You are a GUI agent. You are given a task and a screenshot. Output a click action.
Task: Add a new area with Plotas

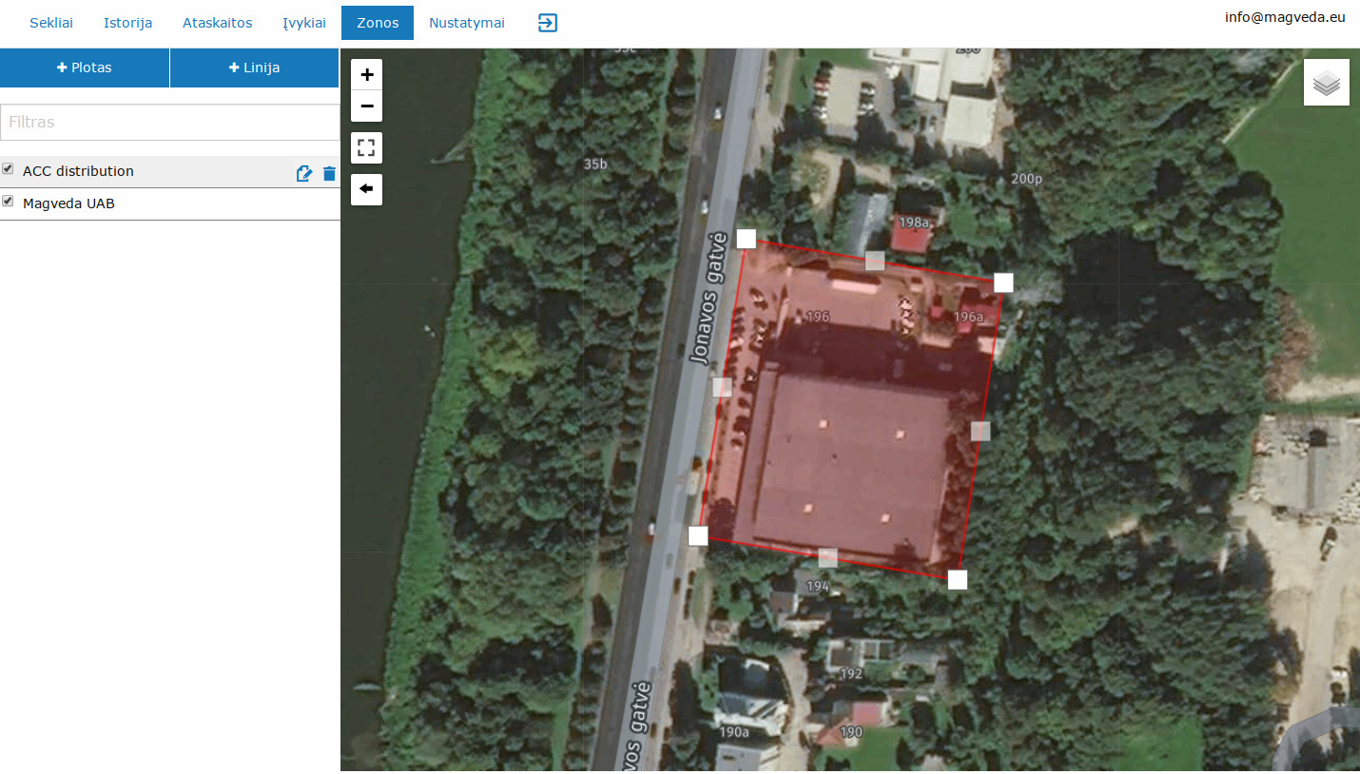click(85, 68)
